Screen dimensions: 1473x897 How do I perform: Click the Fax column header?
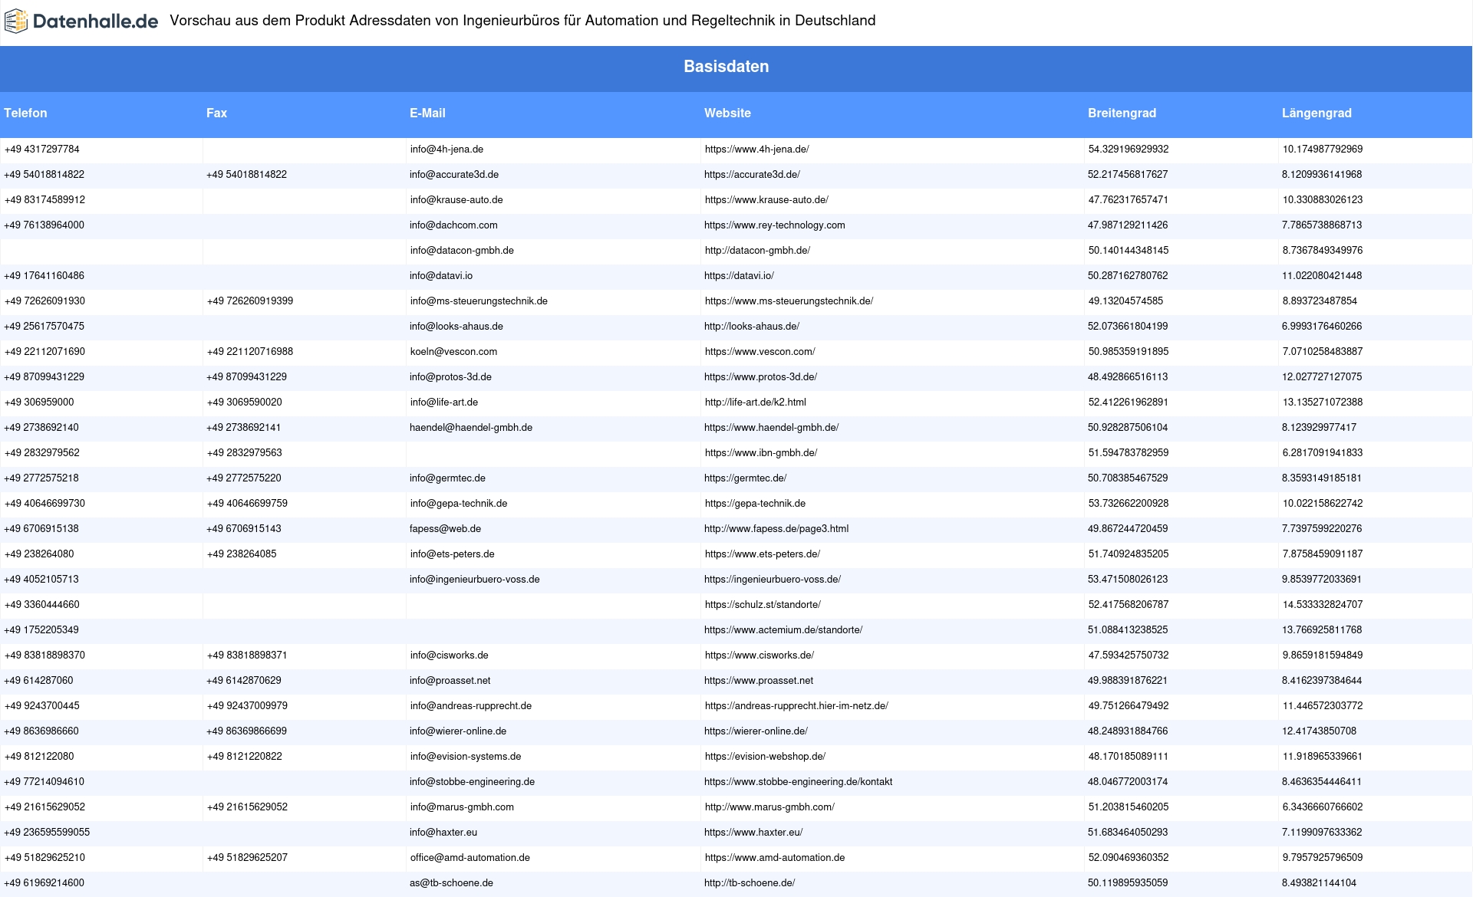[x=216, y=113]
